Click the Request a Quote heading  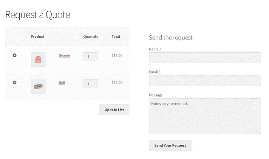37,15
